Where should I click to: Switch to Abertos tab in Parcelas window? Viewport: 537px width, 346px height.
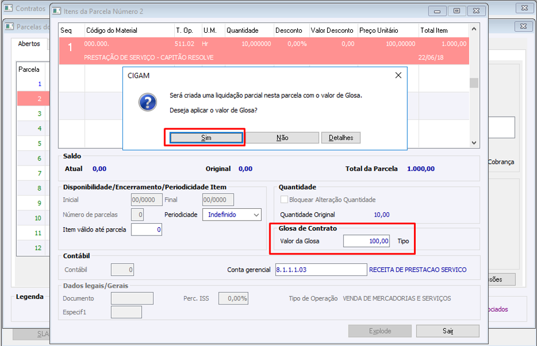[x=29, y=44]
